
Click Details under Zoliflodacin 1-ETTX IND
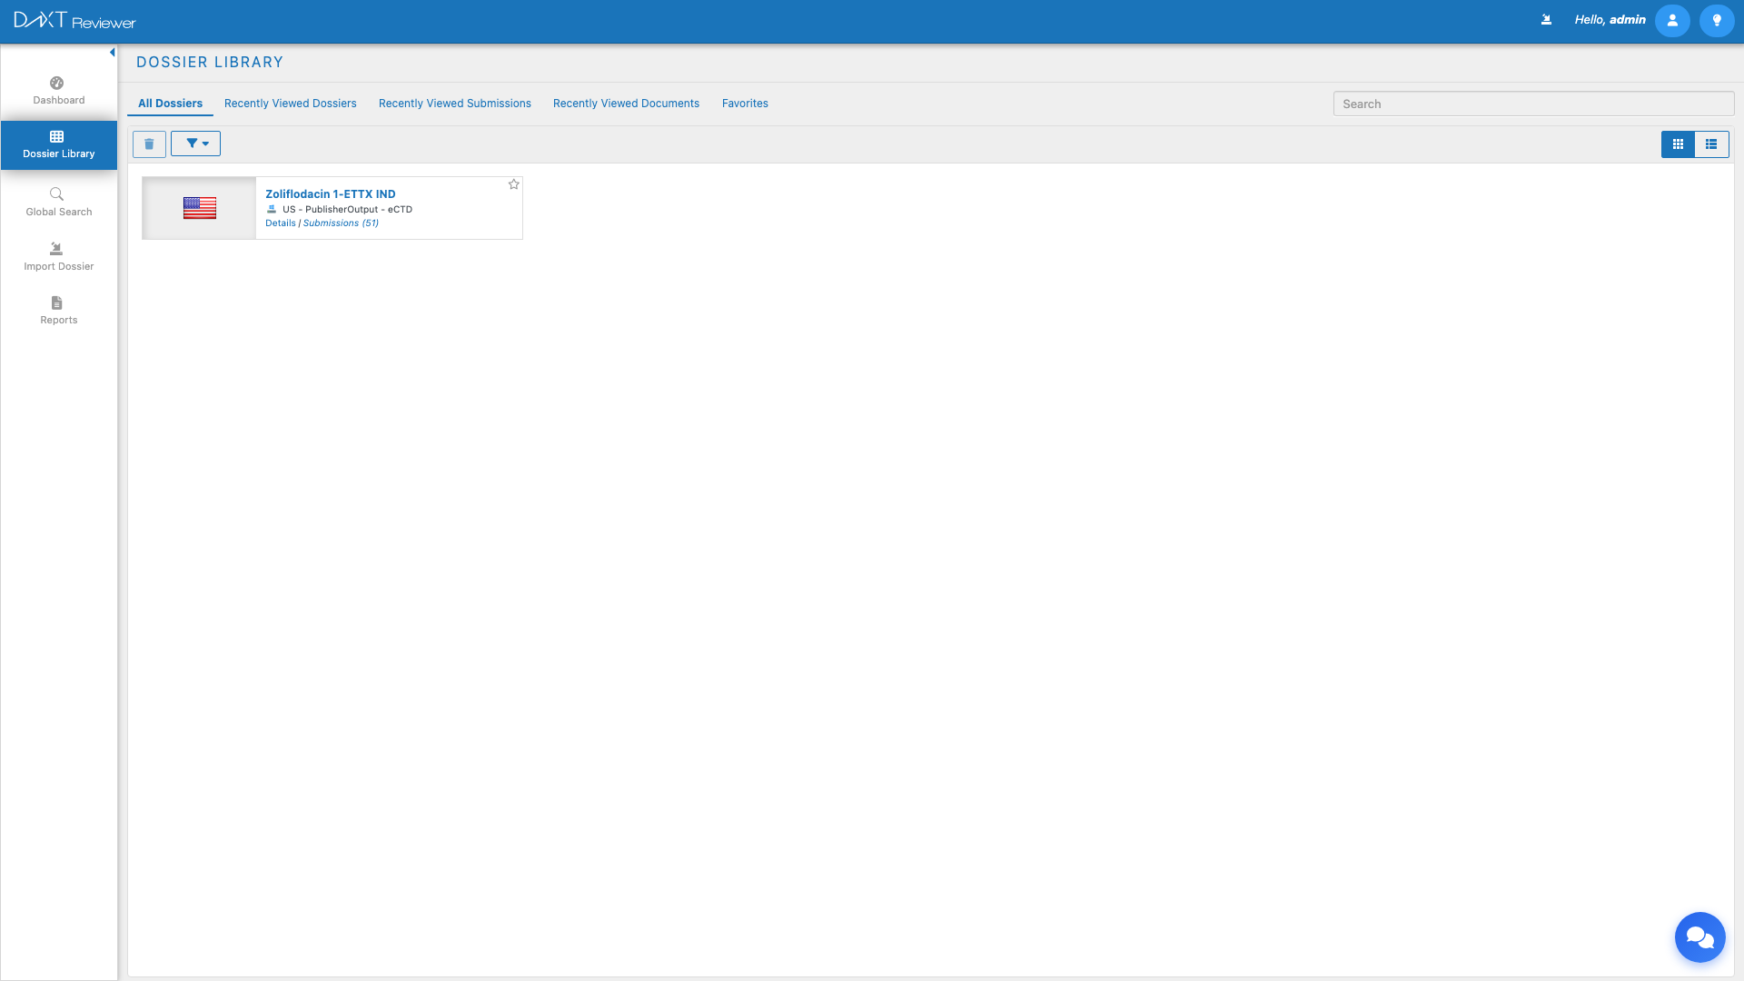(281, 223)
